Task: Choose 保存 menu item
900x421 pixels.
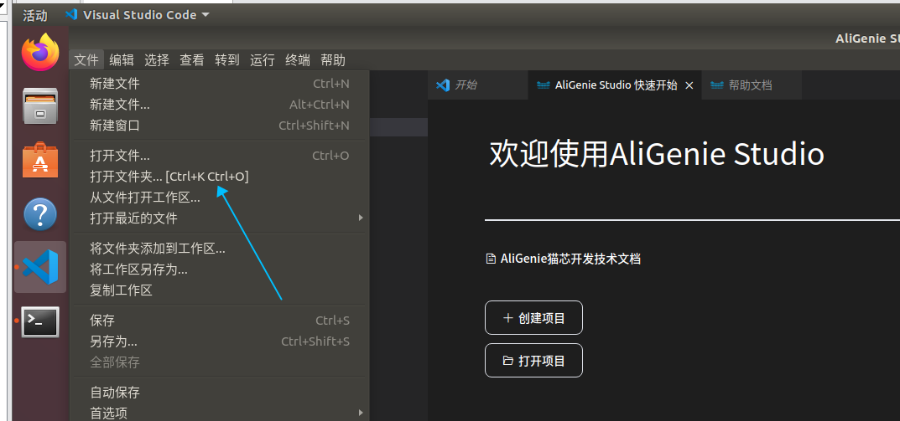Action: point(219,321)
